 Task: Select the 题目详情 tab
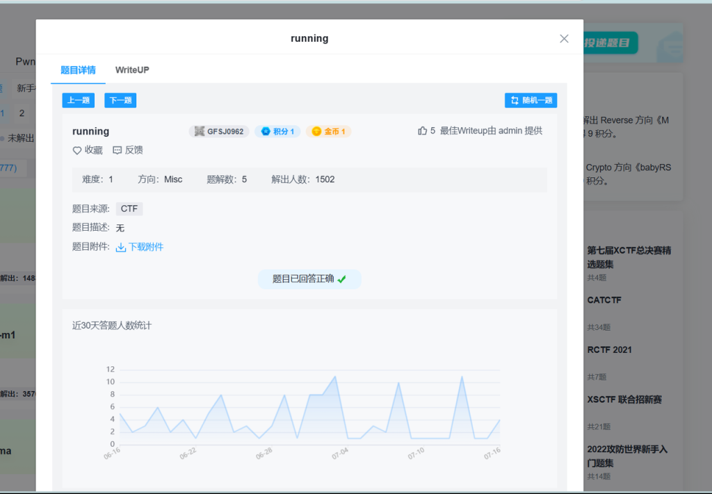tap(78, 70)
